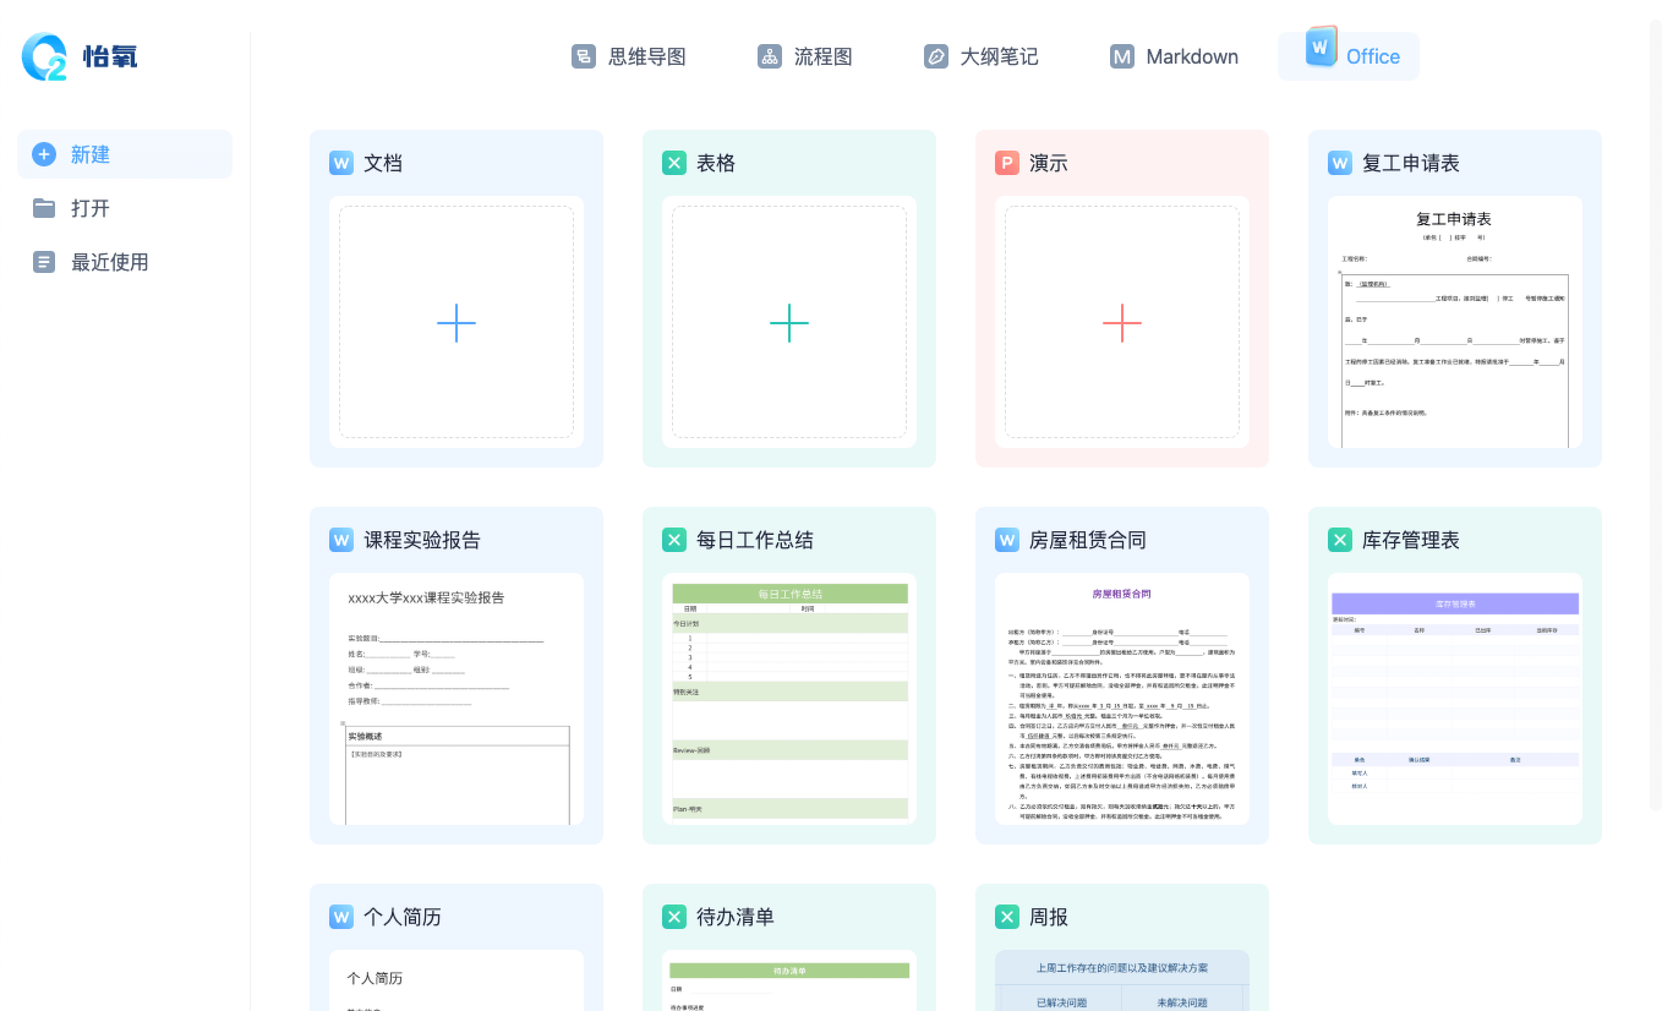Screen dimensions: 1662x1011
Task: Click the W icon on the 文档 card
Action: pos(341,163)
